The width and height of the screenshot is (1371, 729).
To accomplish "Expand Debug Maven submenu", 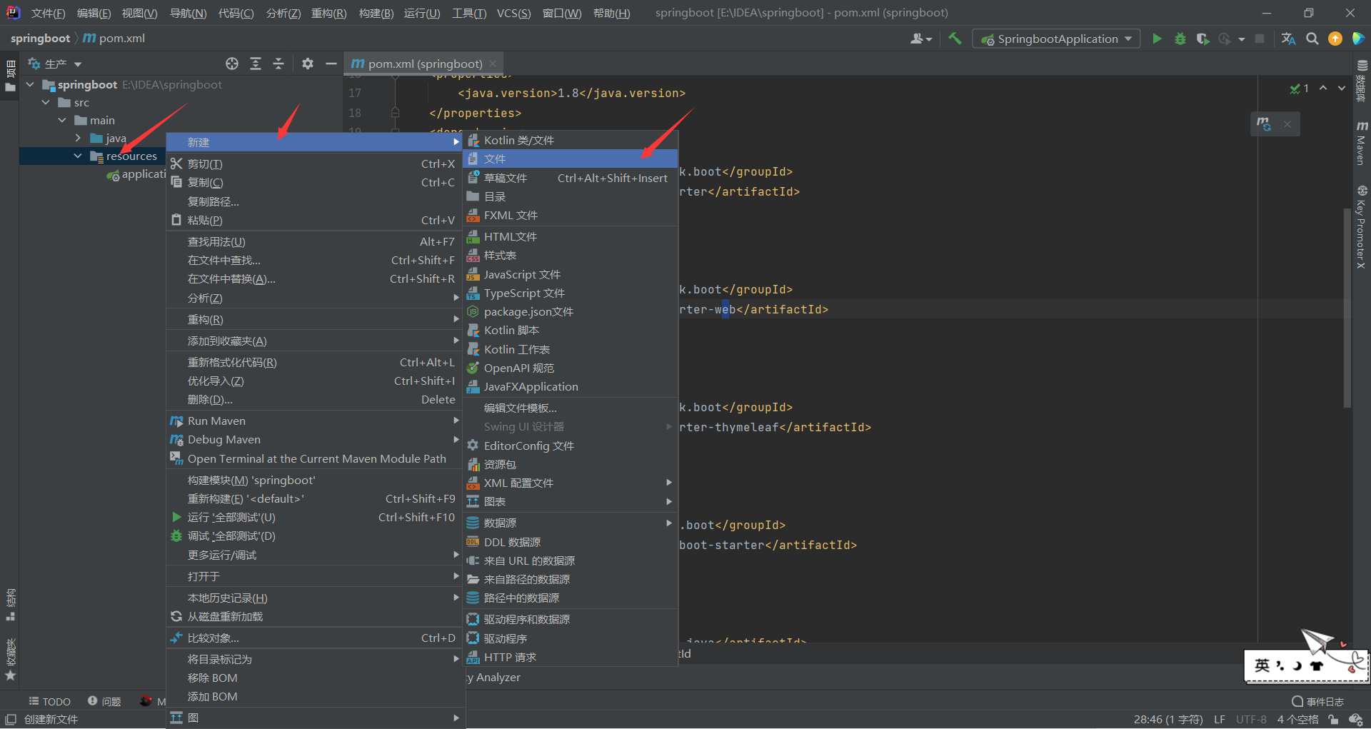I will pyautogui.click(x=314, y=439).
